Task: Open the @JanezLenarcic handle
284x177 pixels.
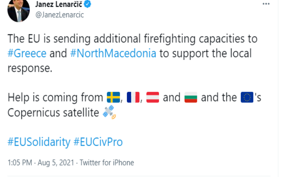Action: 60,15
